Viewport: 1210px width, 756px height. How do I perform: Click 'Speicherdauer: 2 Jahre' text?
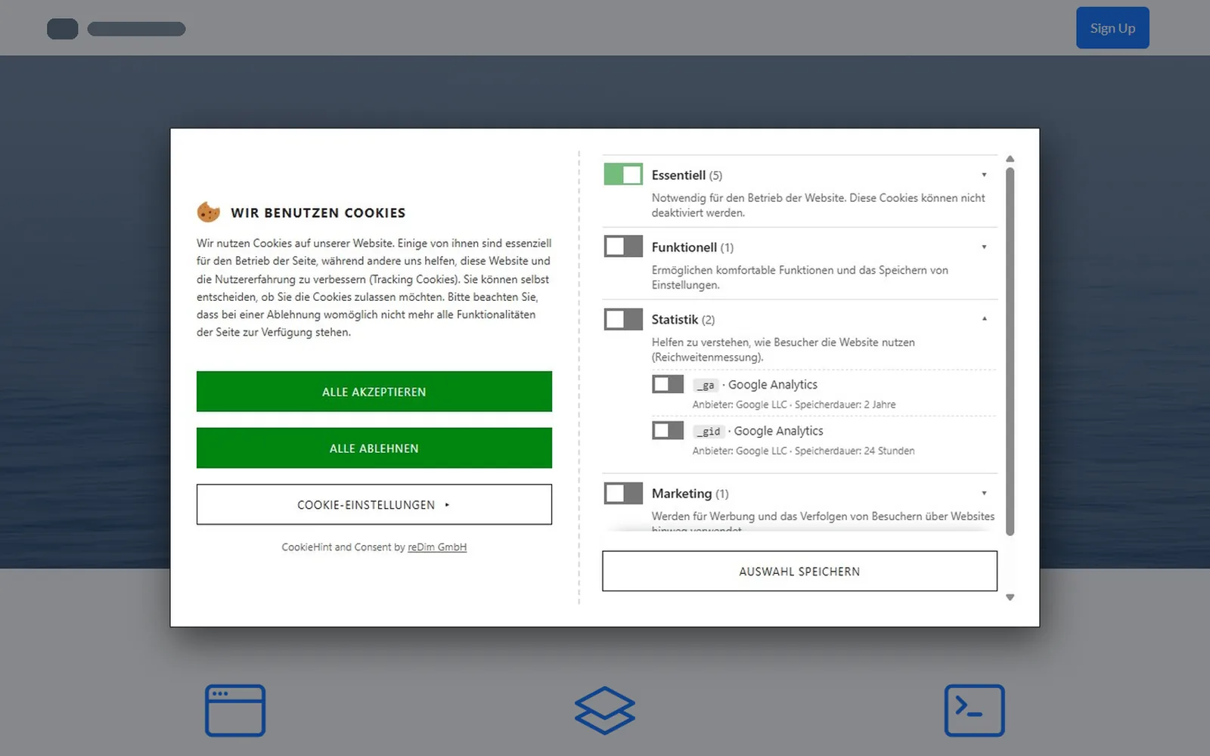pyautogui.click(x=845, y=405)
